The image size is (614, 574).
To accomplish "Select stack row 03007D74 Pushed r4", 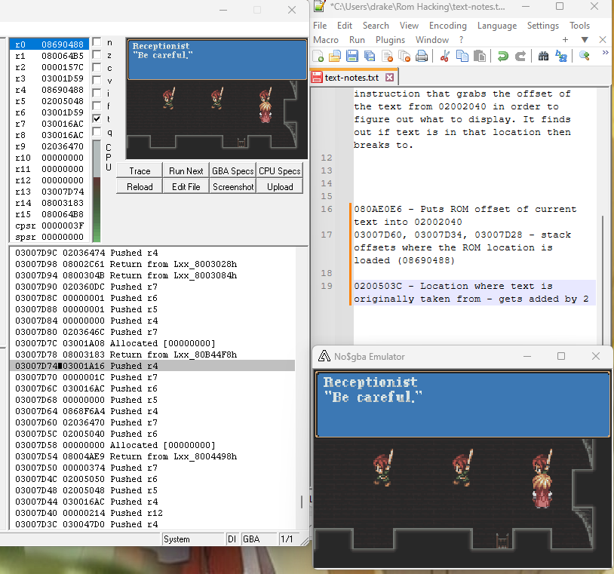I will click(x=152, y=366).
